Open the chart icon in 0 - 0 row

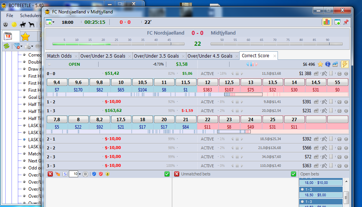coord(316,74)
